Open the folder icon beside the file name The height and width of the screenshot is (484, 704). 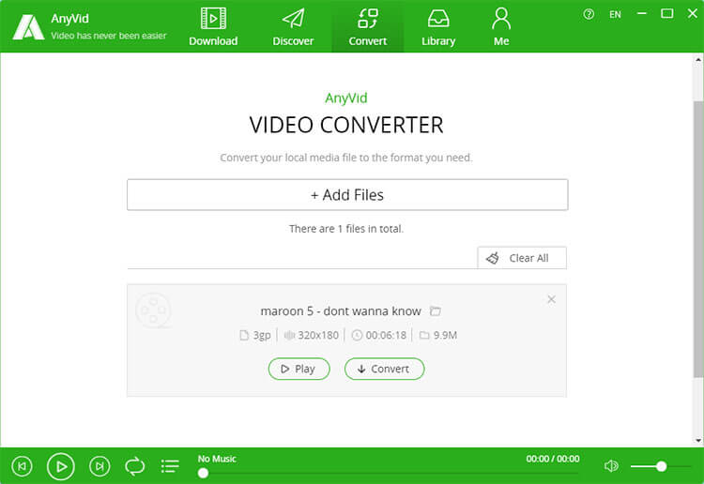pyautogui.click(x=435, y=310)
